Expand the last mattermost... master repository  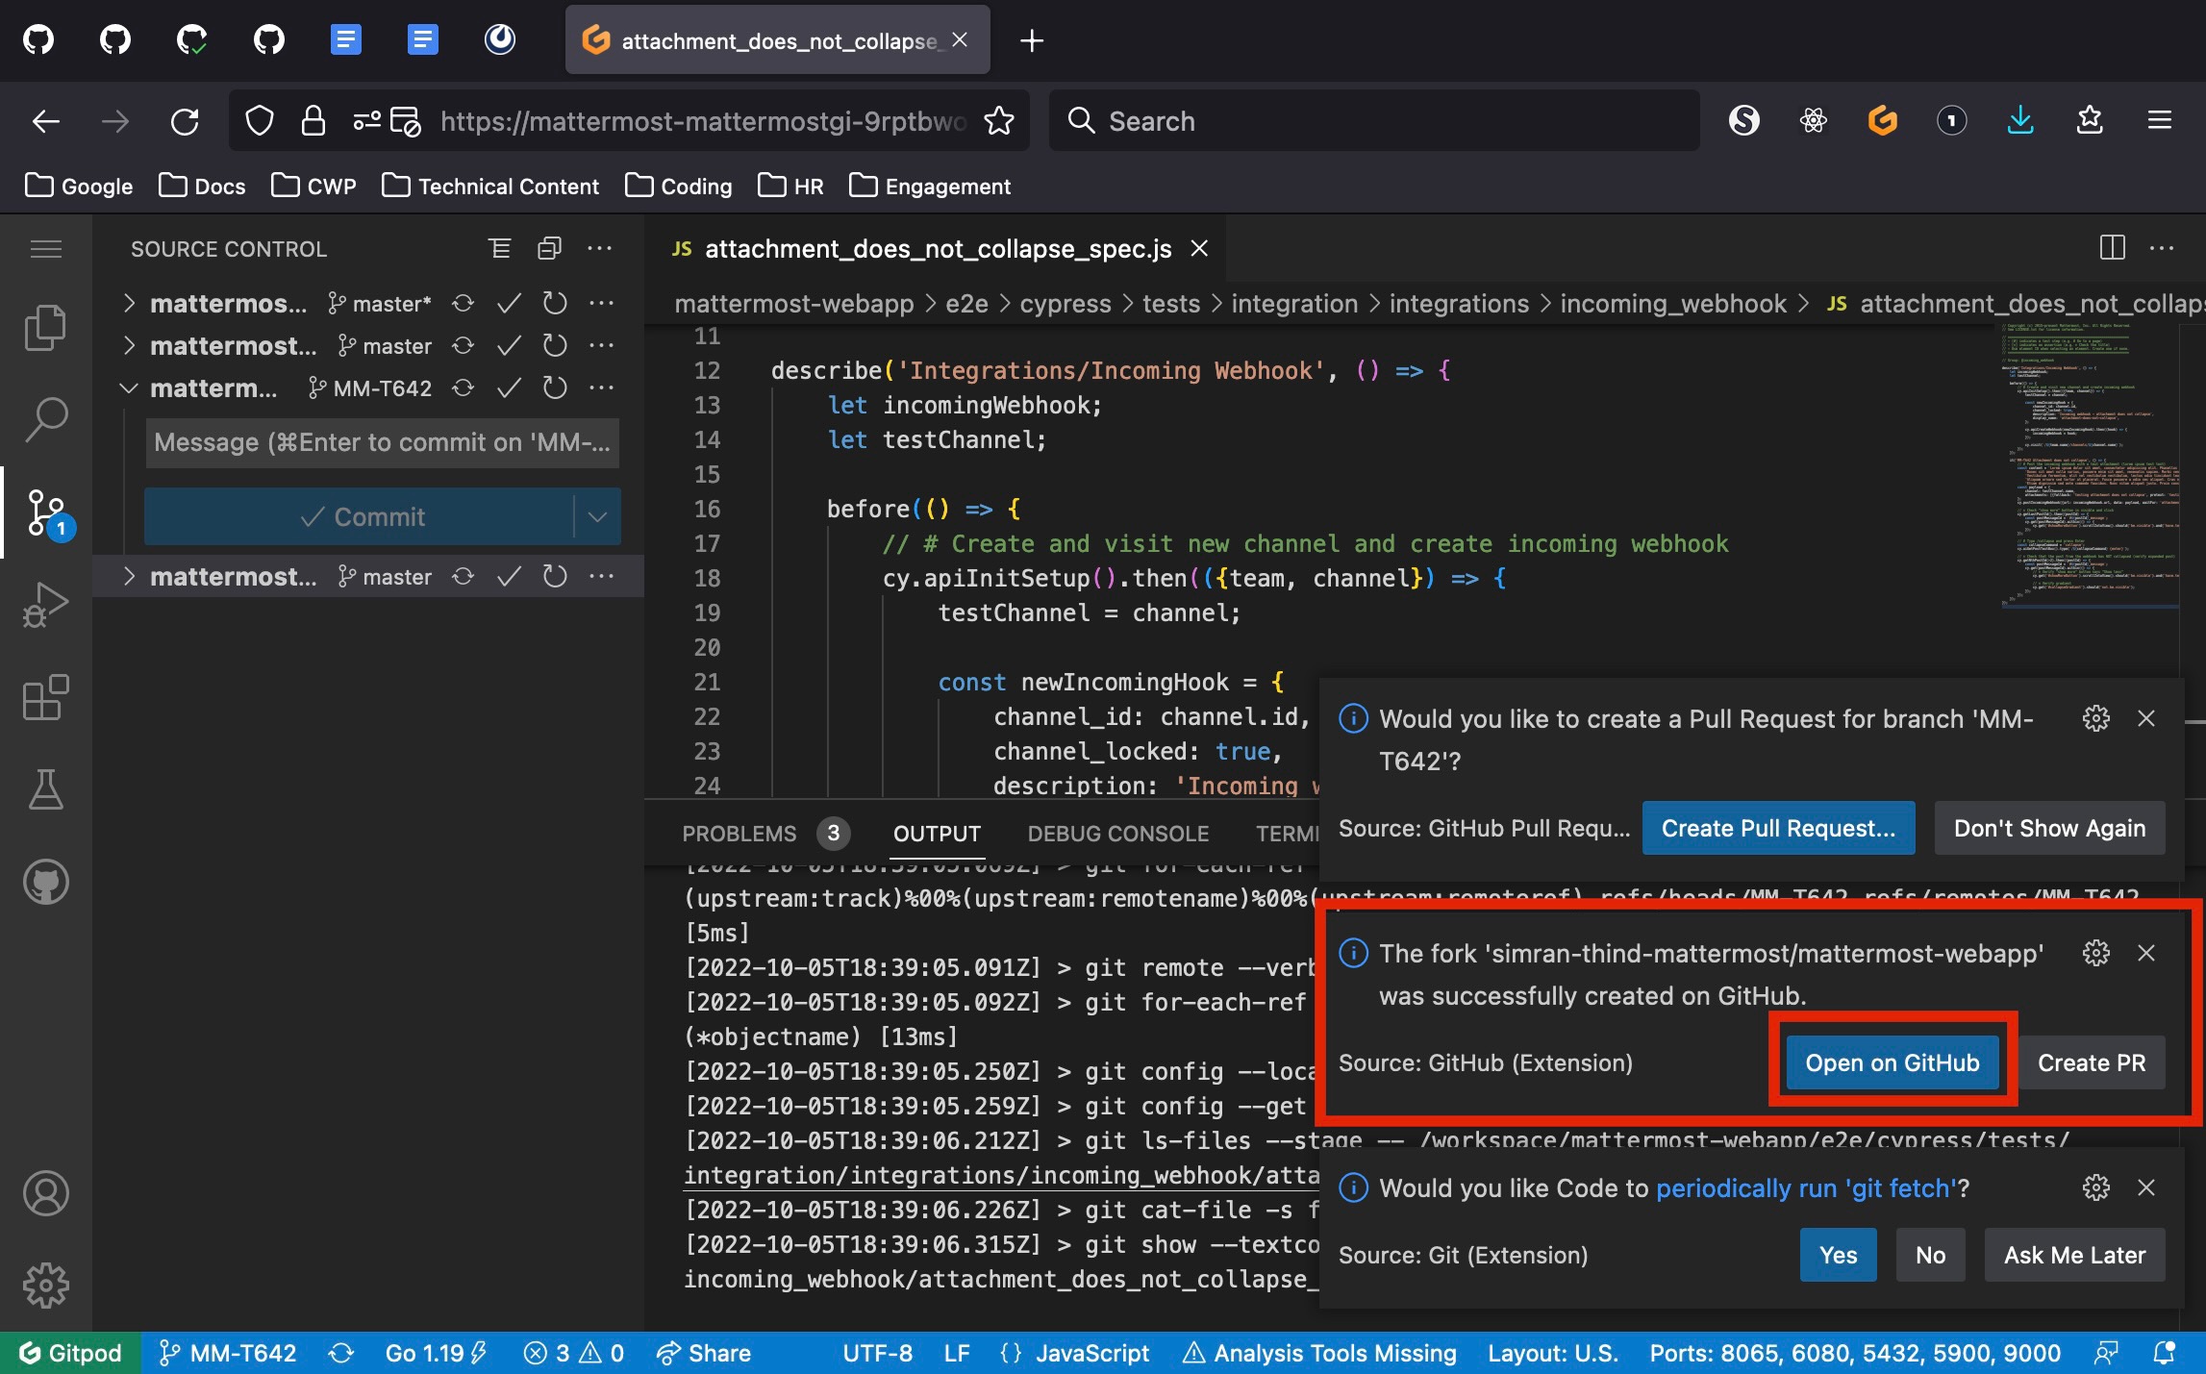click(129, 577)
